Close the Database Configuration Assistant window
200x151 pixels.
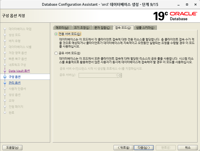[196, 4]
